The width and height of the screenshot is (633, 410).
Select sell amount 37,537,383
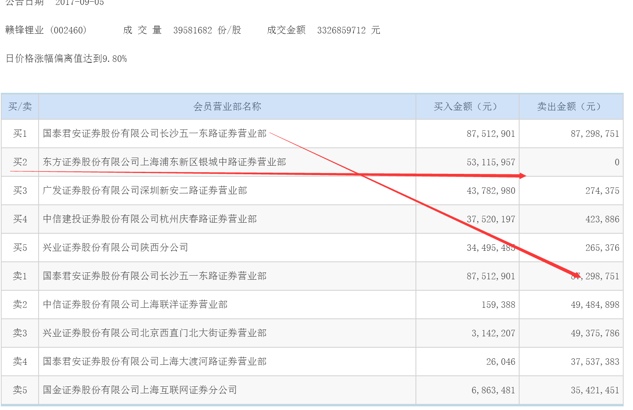(595, 362)
